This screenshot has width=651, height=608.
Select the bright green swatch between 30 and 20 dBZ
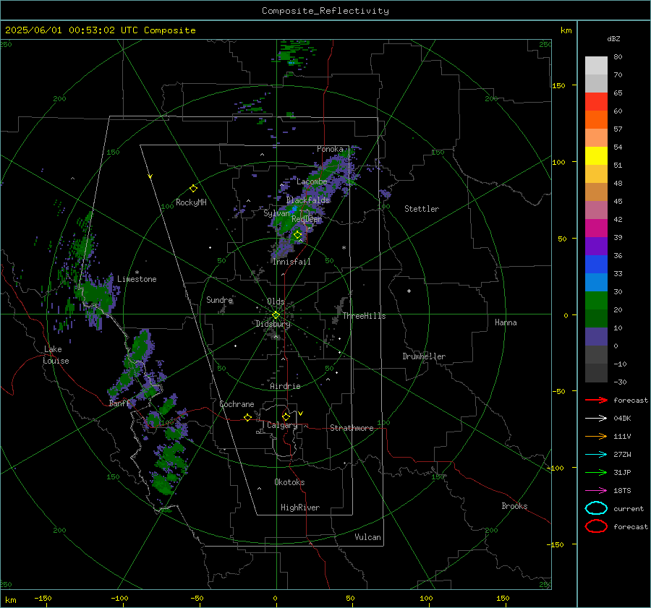596,301
